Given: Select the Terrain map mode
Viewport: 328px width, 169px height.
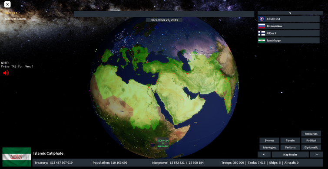Looking at the screenshot, I should coord(290,141).
